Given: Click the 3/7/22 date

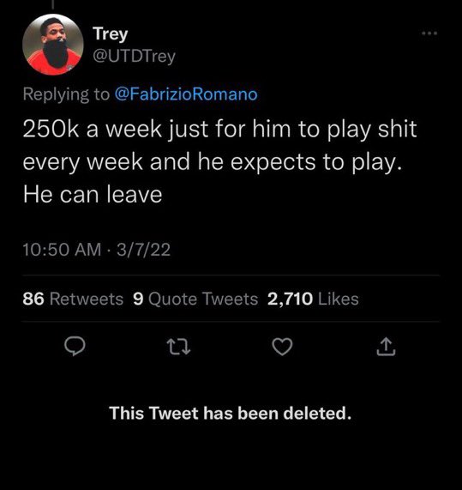Looking at the screenshot, I should 144,250.
